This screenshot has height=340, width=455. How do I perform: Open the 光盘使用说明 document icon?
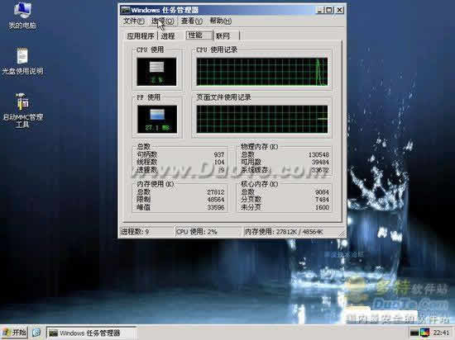tap(22, 61)
